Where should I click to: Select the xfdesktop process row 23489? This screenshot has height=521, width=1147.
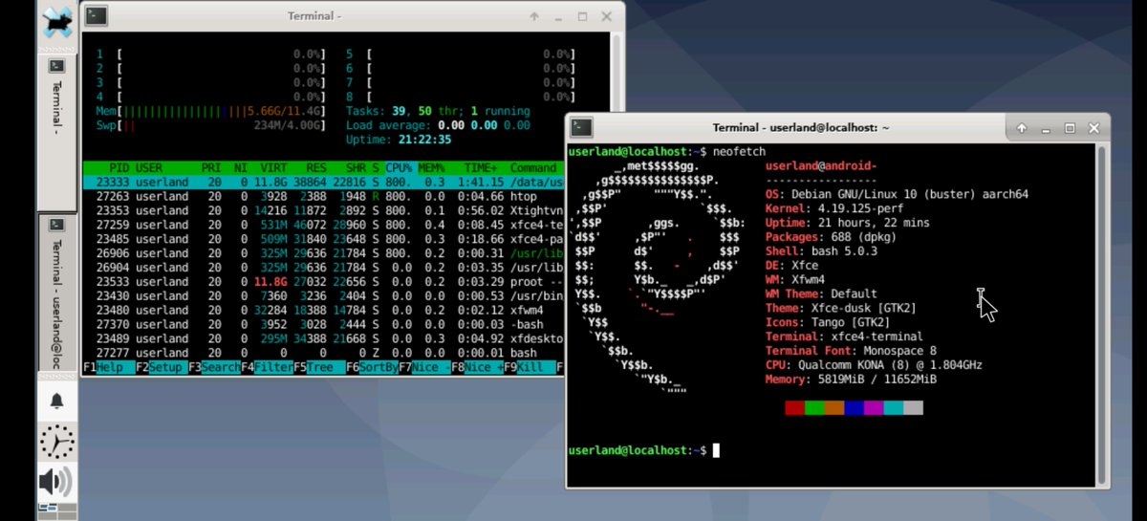(324, 338)
